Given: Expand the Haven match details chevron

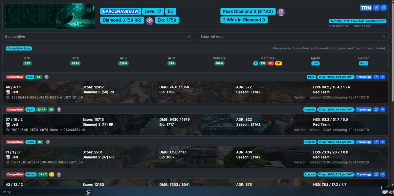Looking at the screenshot, I should (x=383, y=174).
